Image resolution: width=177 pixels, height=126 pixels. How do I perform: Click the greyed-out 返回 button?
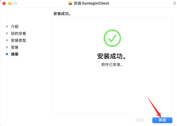coord(140,120)
